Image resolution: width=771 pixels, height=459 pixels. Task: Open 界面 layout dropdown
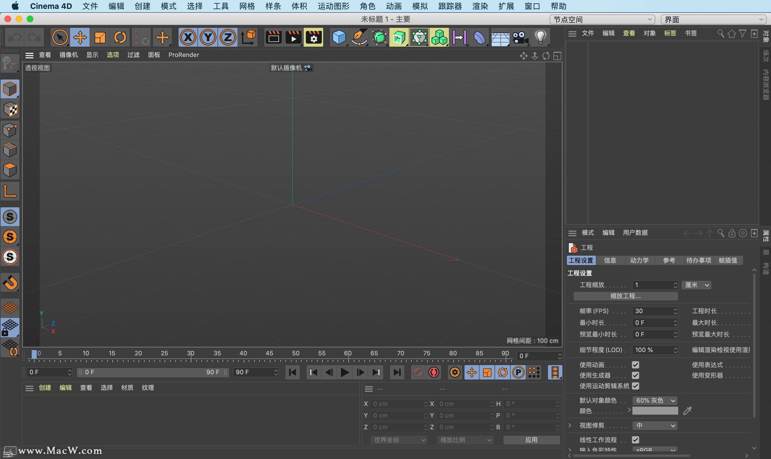tap(713, 19)
